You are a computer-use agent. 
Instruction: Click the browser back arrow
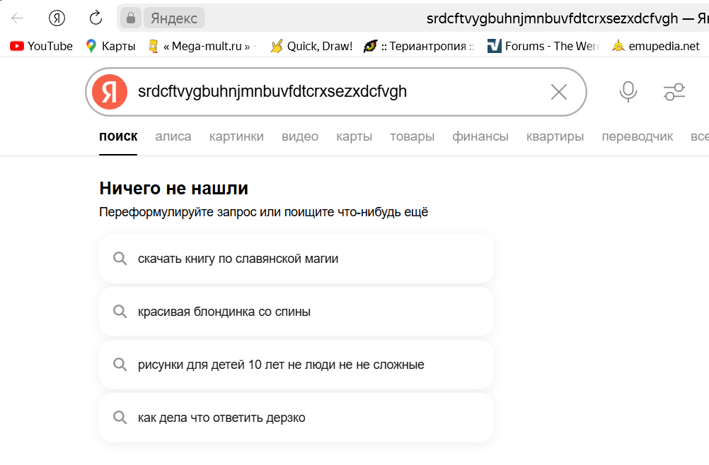(x=18, y=18)
